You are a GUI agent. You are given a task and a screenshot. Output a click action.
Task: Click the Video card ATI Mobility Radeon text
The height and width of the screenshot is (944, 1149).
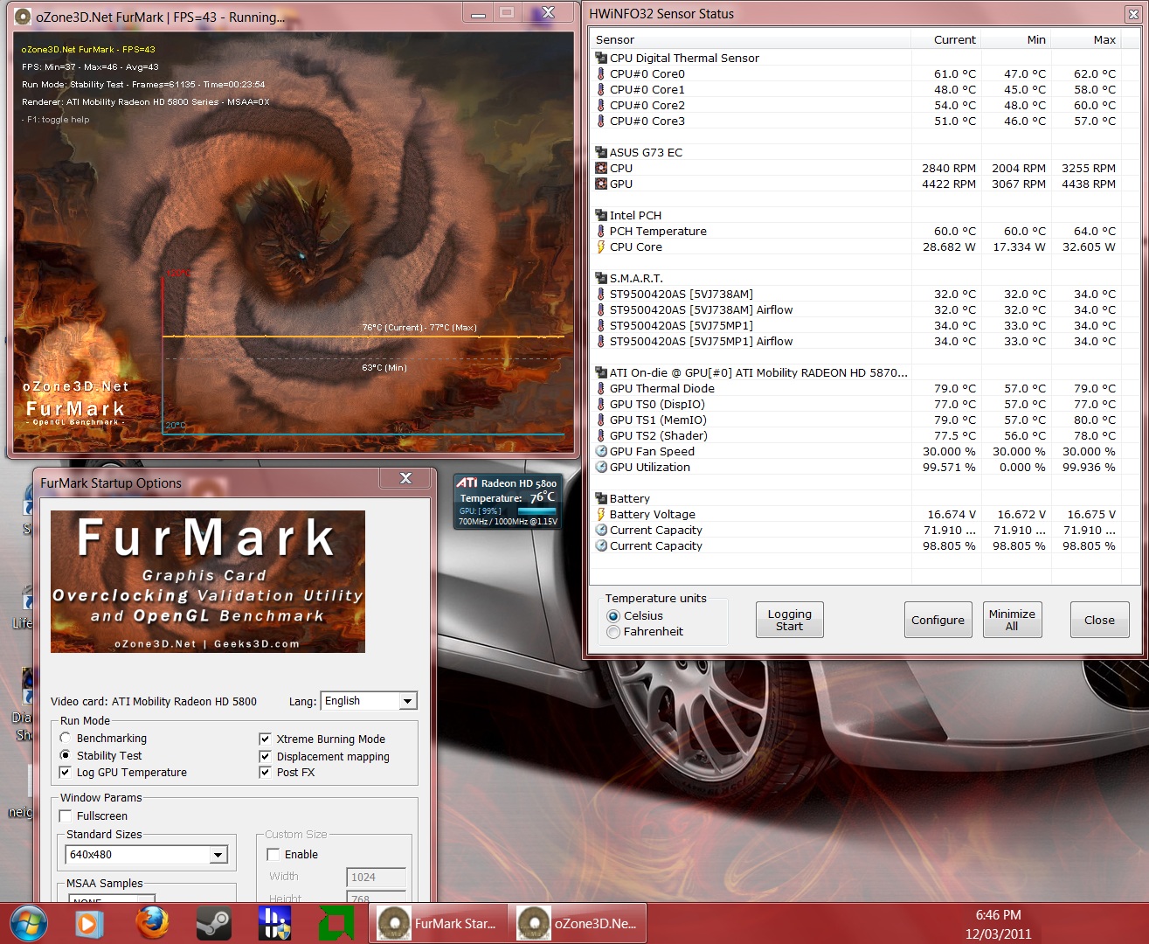(x=154, y=701)
